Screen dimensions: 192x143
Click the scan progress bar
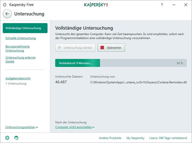121,63
